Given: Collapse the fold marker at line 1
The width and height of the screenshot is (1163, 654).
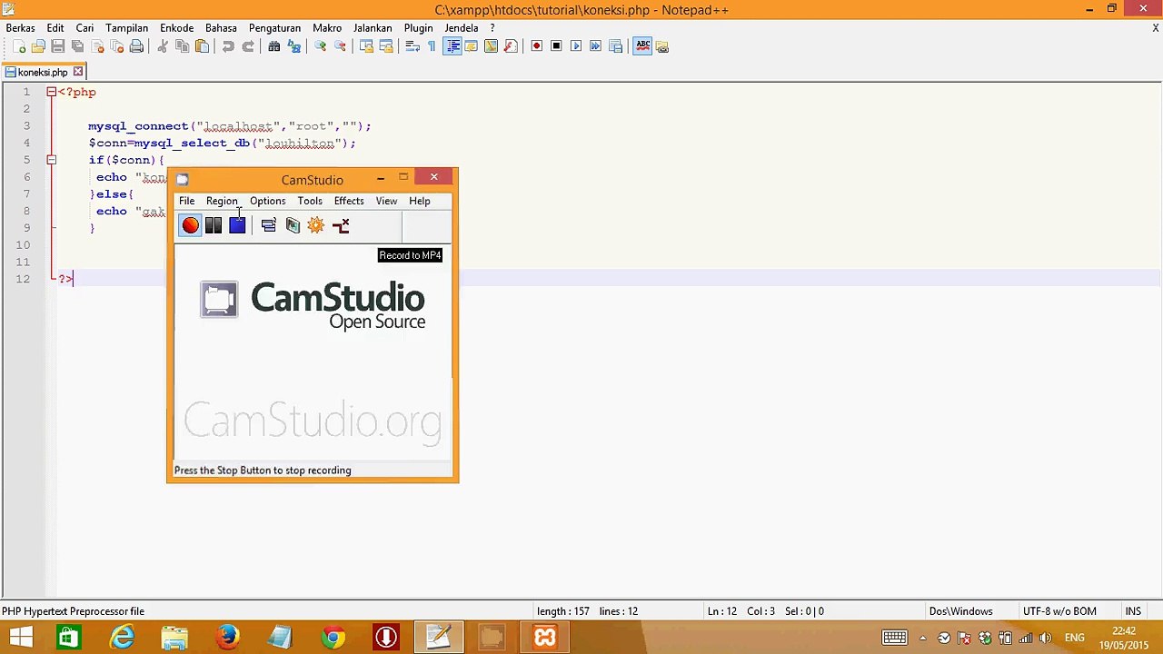Looking at the screenshot, I should pyautogui.click(x=52, y=92).
